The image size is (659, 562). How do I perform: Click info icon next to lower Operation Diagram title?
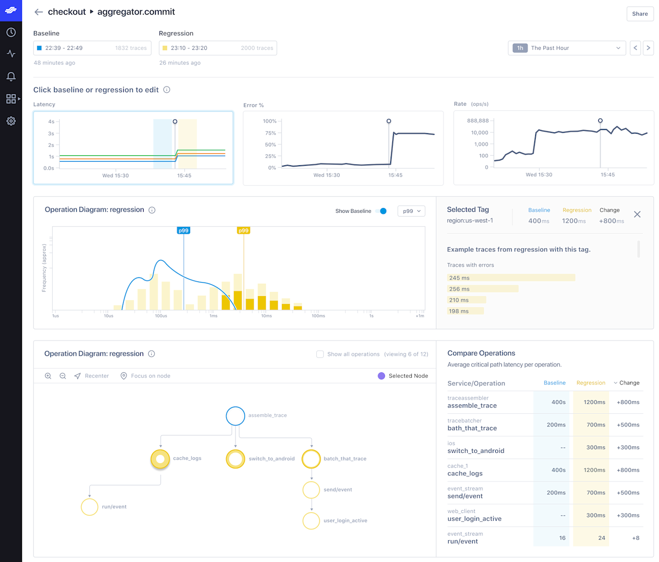pyautogui.click(x=152, y=354)
